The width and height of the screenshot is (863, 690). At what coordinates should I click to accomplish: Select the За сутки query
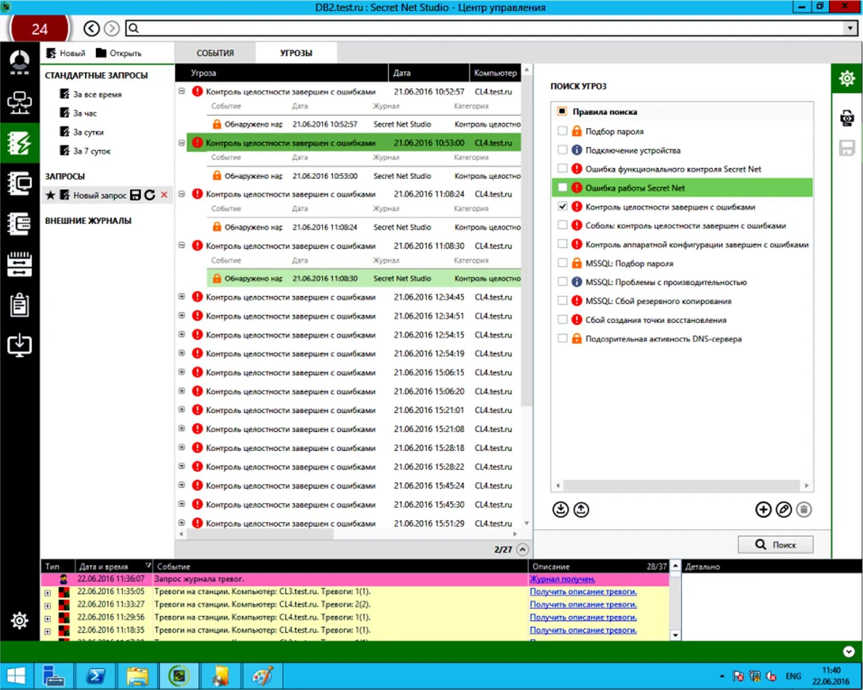click(x=82, y=132)
